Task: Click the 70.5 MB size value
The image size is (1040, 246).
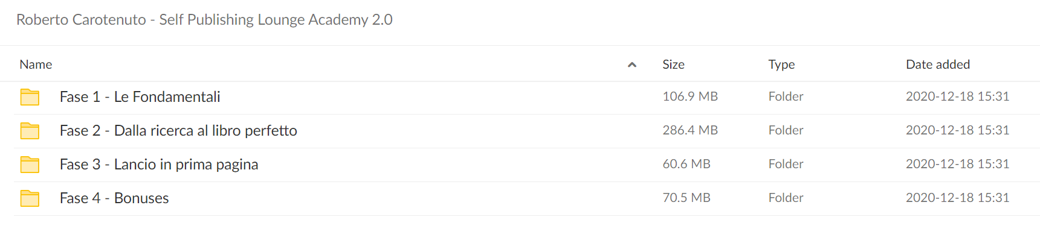Action: [686, 198]
